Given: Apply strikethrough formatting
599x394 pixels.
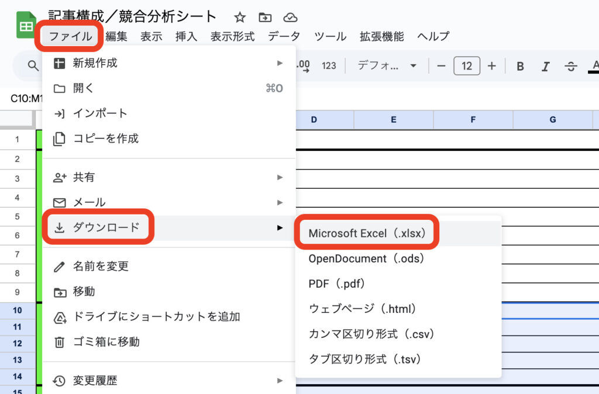Looking at the screenshot, I should pos(571,66).
